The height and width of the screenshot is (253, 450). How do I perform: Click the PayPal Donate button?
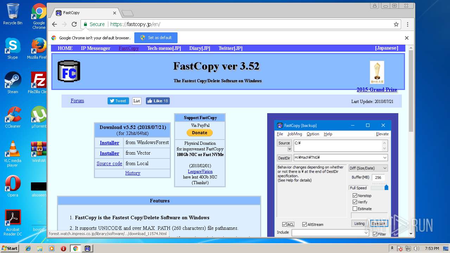click(199, 133)
